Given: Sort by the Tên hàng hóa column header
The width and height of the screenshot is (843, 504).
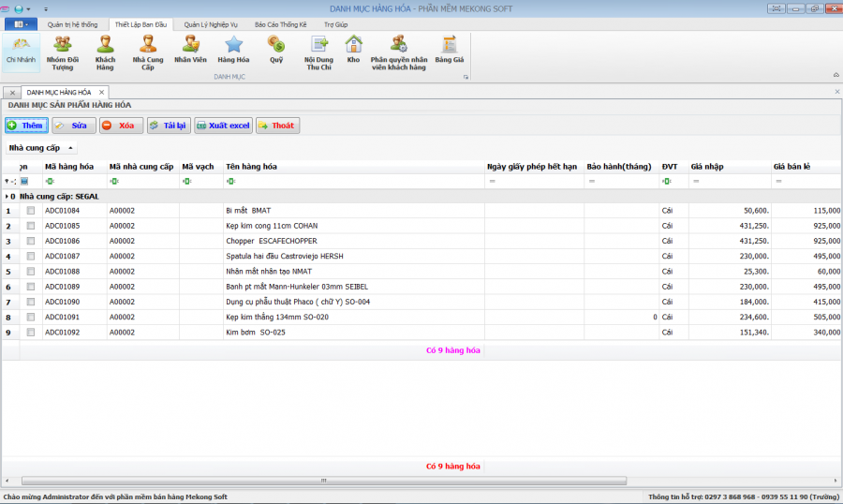Looking at the screenshot, I should [354, 167].
